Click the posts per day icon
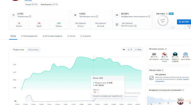The width and height of the screenshot is (191, 105). click(117, 25)
